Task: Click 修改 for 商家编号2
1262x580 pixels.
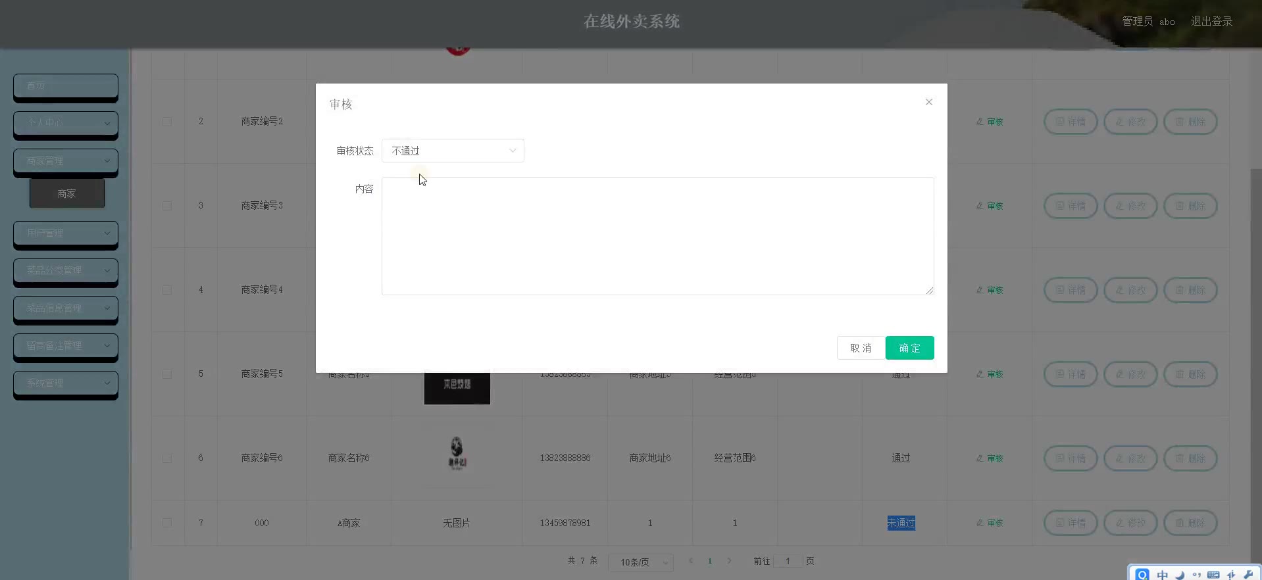Action: coord(1130,122)
